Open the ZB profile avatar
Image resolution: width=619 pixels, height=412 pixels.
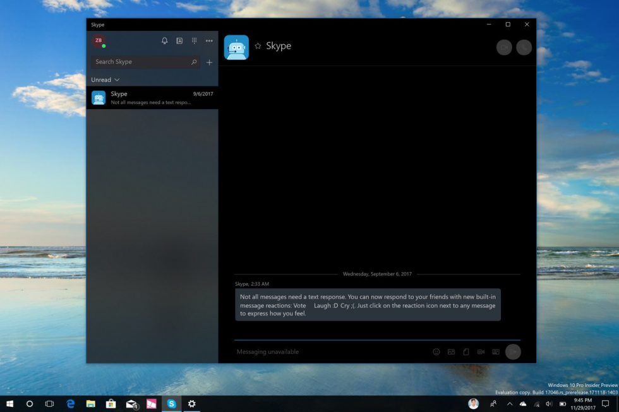(99, 41)
